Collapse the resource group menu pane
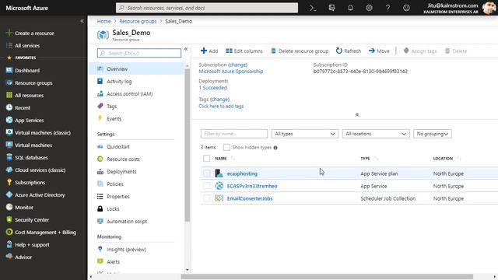498x280 pixels. pyautogui.click(x=186, y=49)
